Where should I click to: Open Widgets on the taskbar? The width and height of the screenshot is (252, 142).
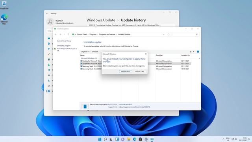pos(117,139)
